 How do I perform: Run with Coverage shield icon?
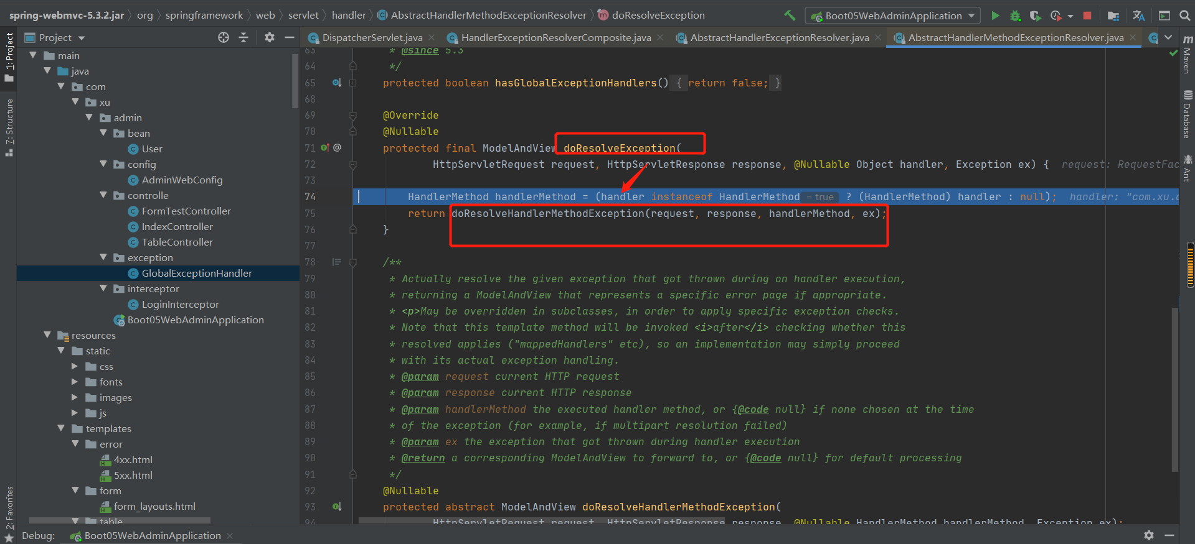point(1035,16)
